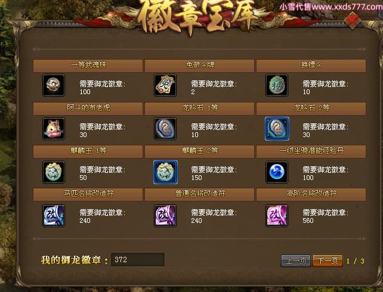The width and height of the screenshot is (383, 292).
Task: Select the 一等武魂珠 pearl icon
Action: pos(54,85)
